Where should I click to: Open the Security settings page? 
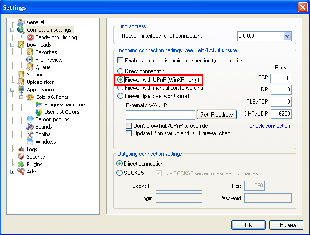click(x=36, y=157)
